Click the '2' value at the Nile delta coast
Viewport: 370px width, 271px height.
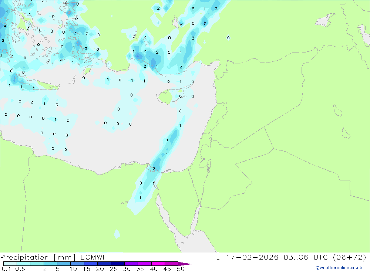click(x=154, y=169)
